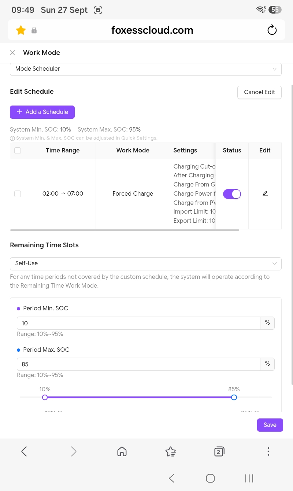Toggle the Forced Charge schedule status switch
The height and width of the screenshot is (491, 293).
[232, 194]
